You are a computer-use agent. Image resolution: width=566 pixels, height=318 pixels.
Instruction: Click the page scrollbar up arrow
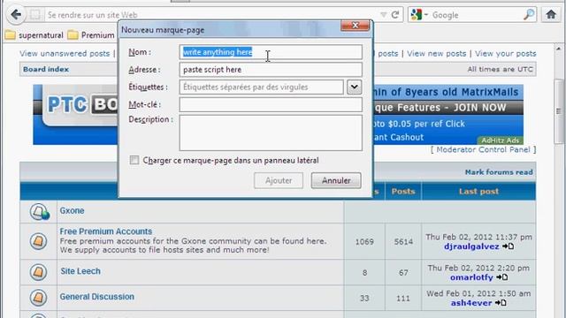coord(559,49)
